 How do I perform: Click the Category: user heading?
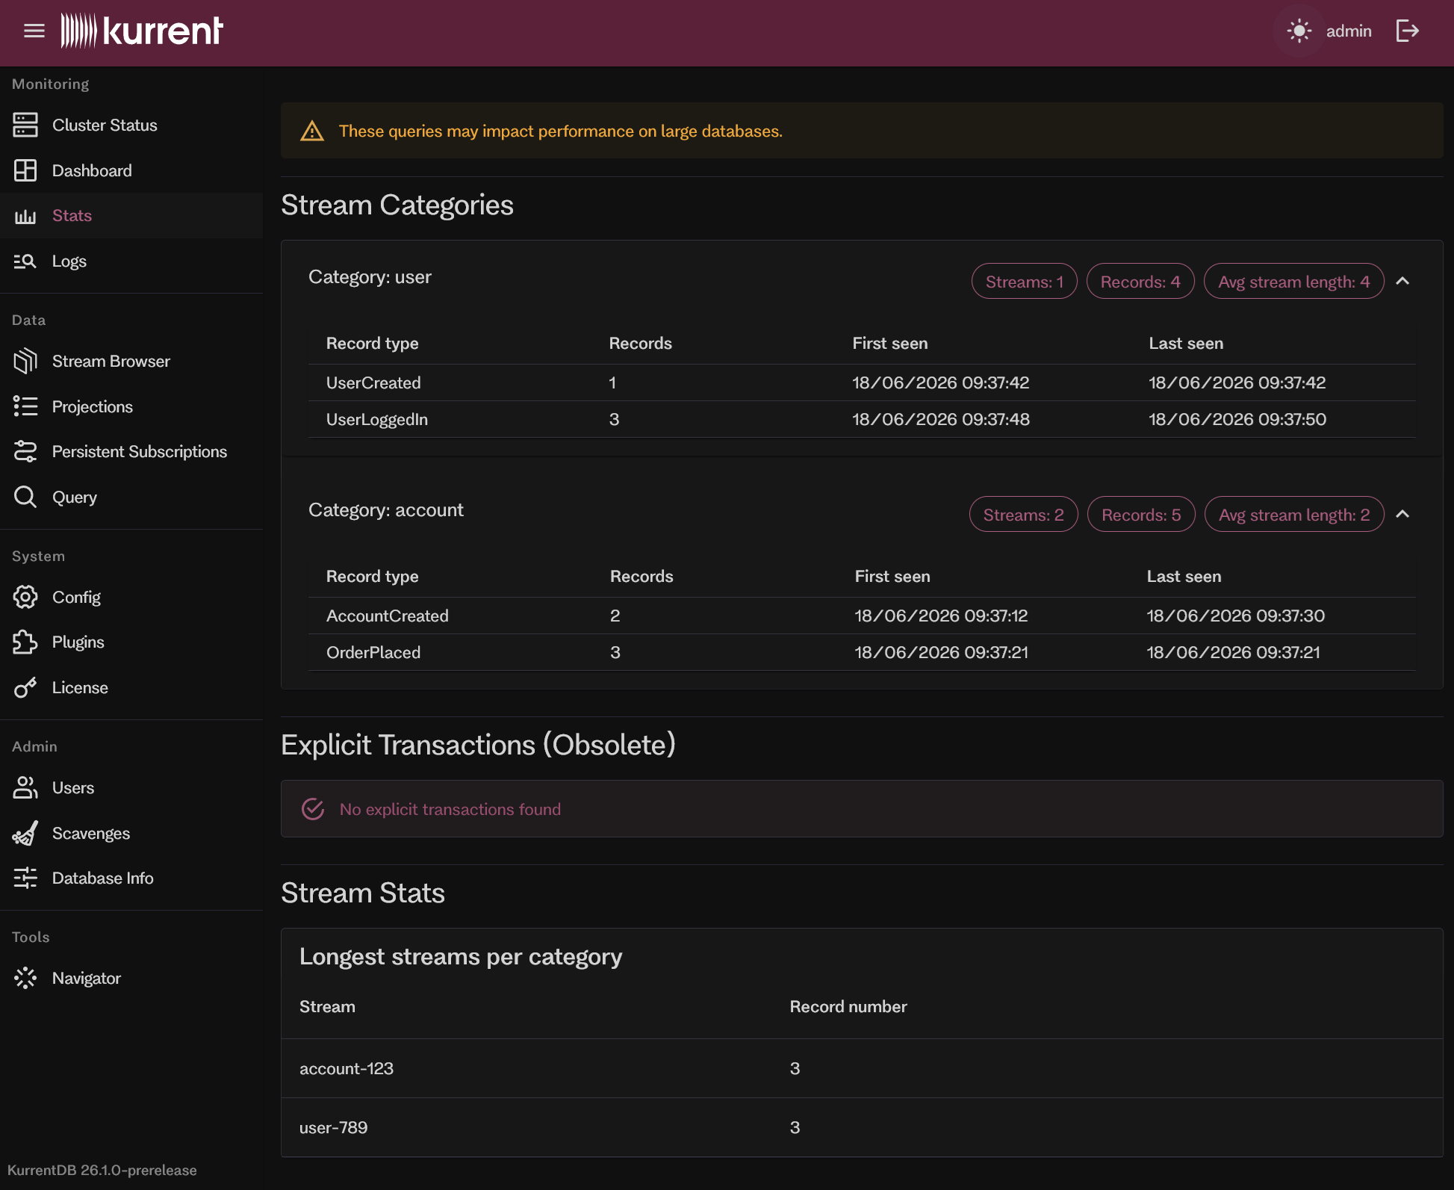point(370,277)
